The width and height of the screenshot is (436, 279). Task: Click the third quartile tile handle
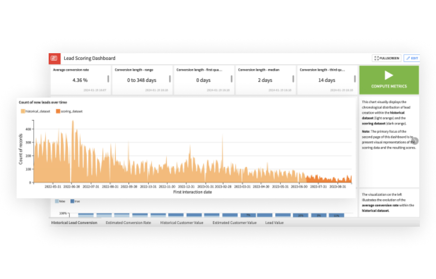pyautogui.click(x=355, y=79)
